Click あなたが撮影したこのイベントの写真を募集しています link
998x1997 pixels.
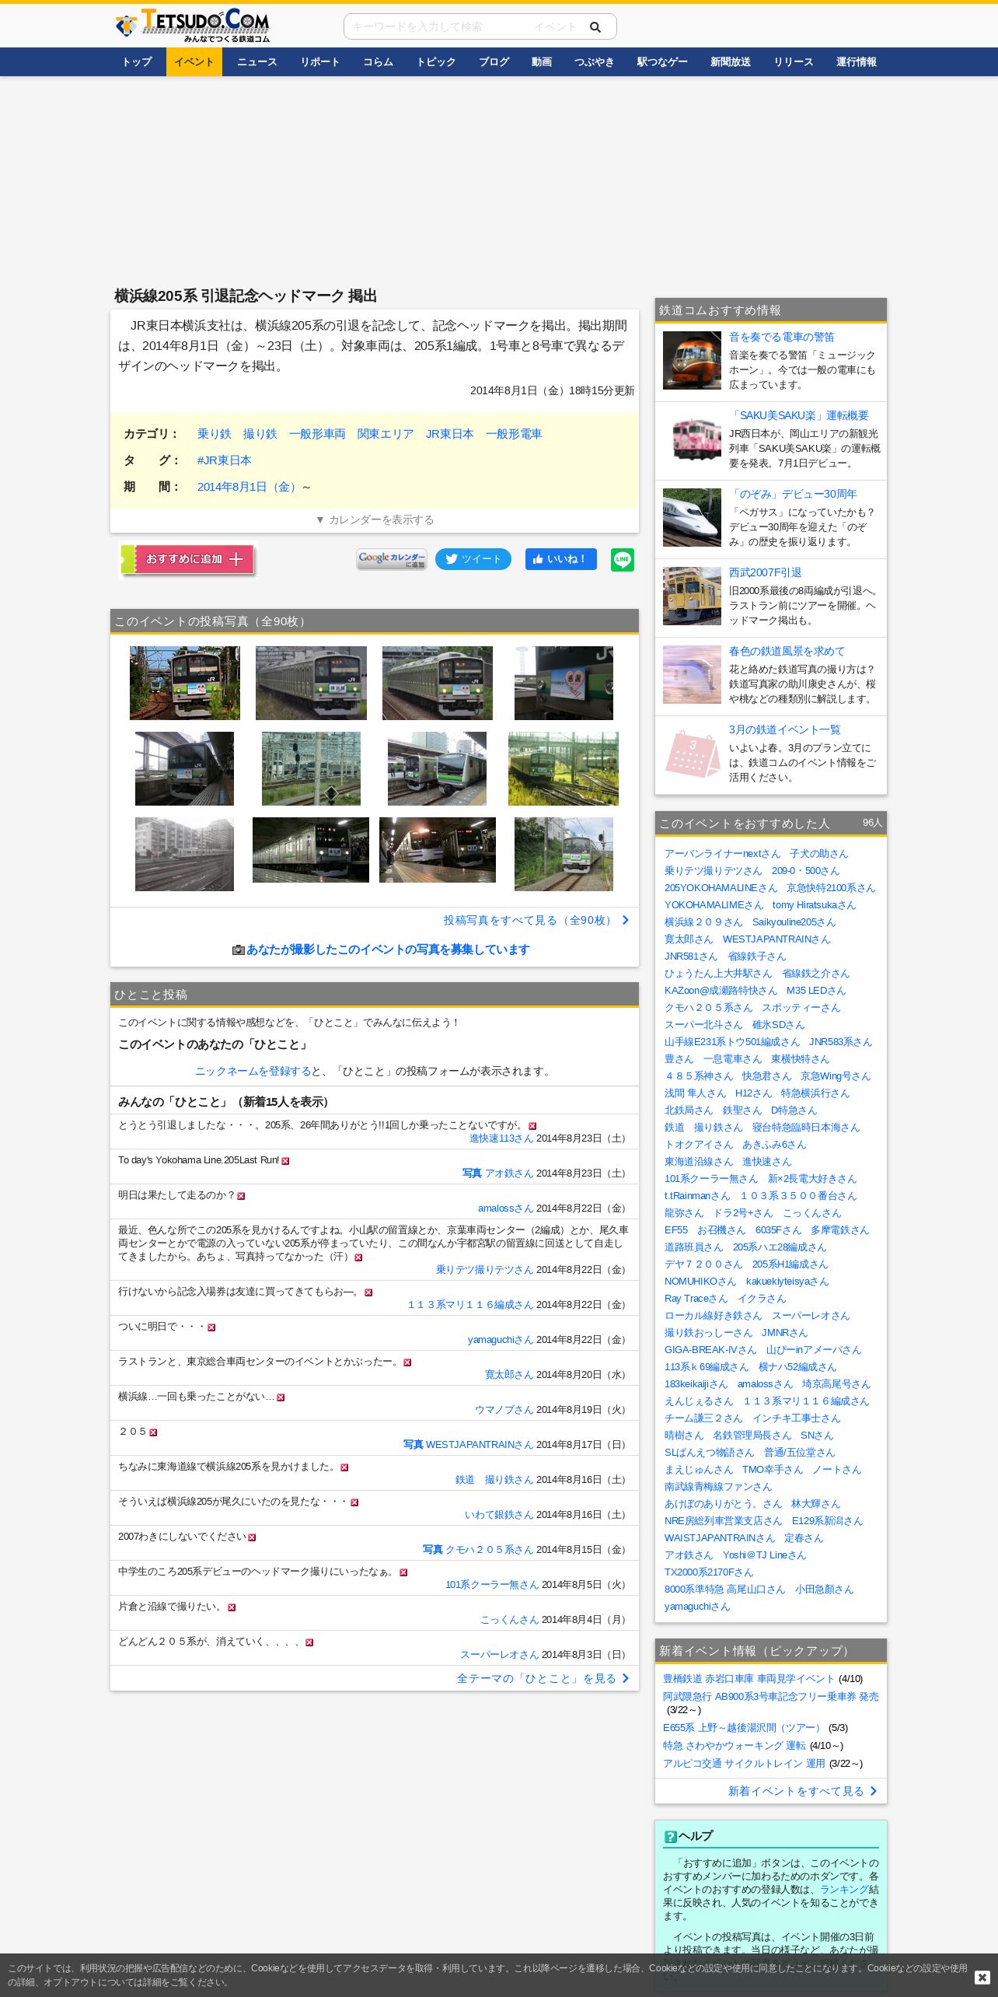click(x=388, y=950)
